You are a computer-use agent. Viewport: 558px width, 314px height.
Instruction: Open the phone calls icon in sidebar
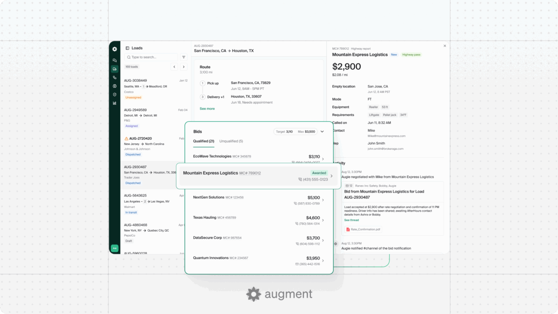point(114,78)
